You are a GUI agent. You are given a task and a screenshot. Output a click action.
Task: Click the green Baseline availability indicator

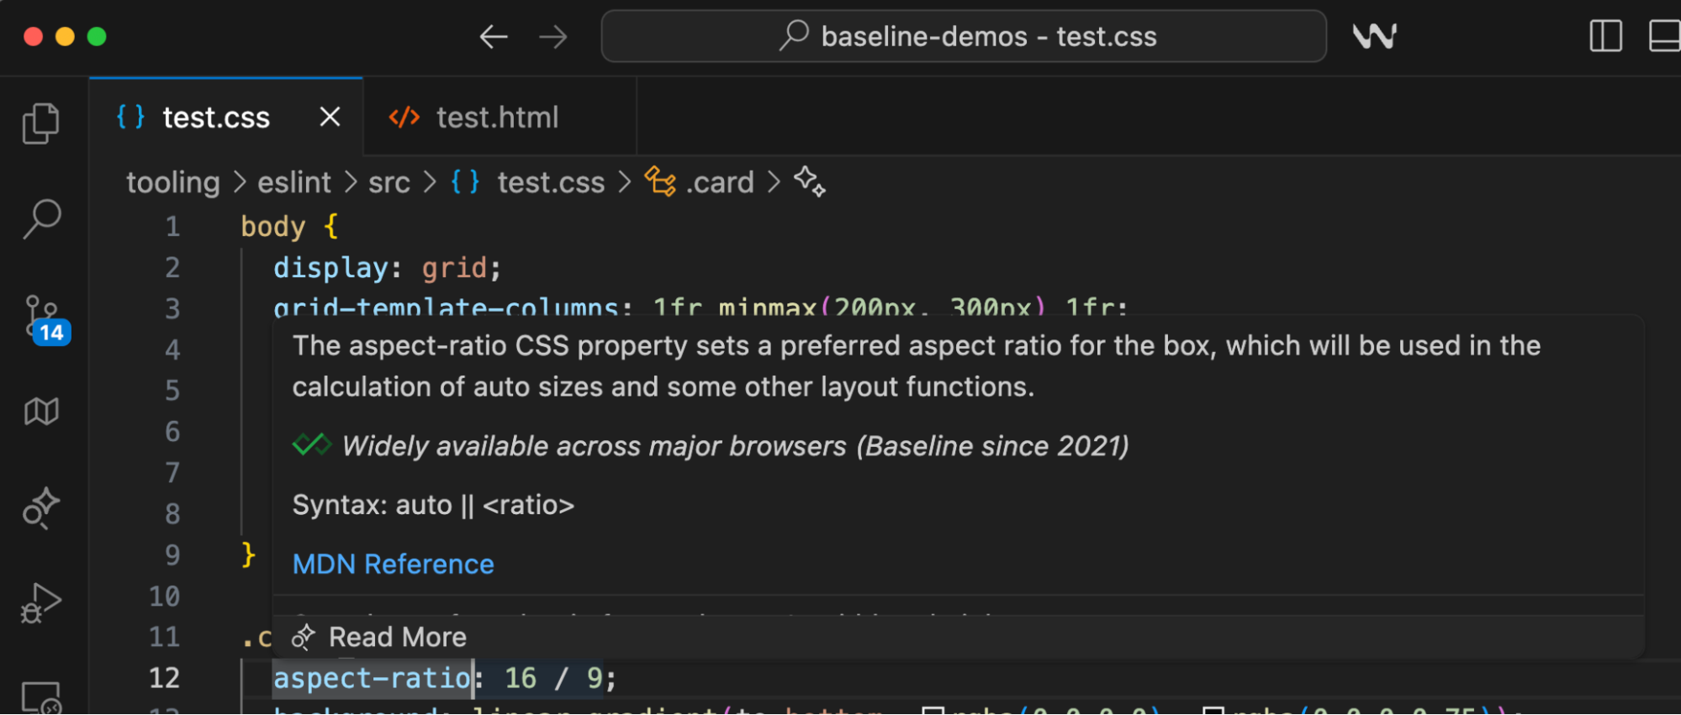pos(310,445)
